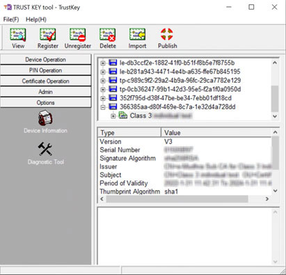The width and height of the screenshot is (286, 275).
Task: Click the Delete certificate icon
Action: (108, 35)
